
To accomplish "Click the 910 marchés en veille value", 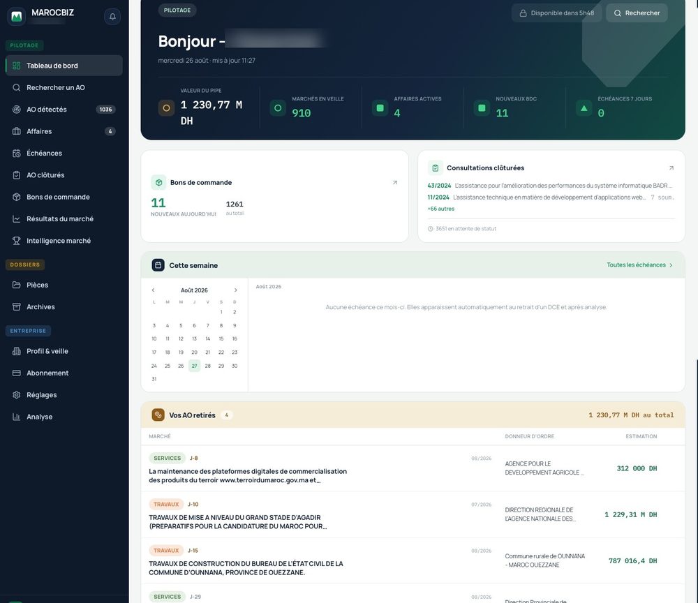I will pyautogui.click(x=302, y=113).
